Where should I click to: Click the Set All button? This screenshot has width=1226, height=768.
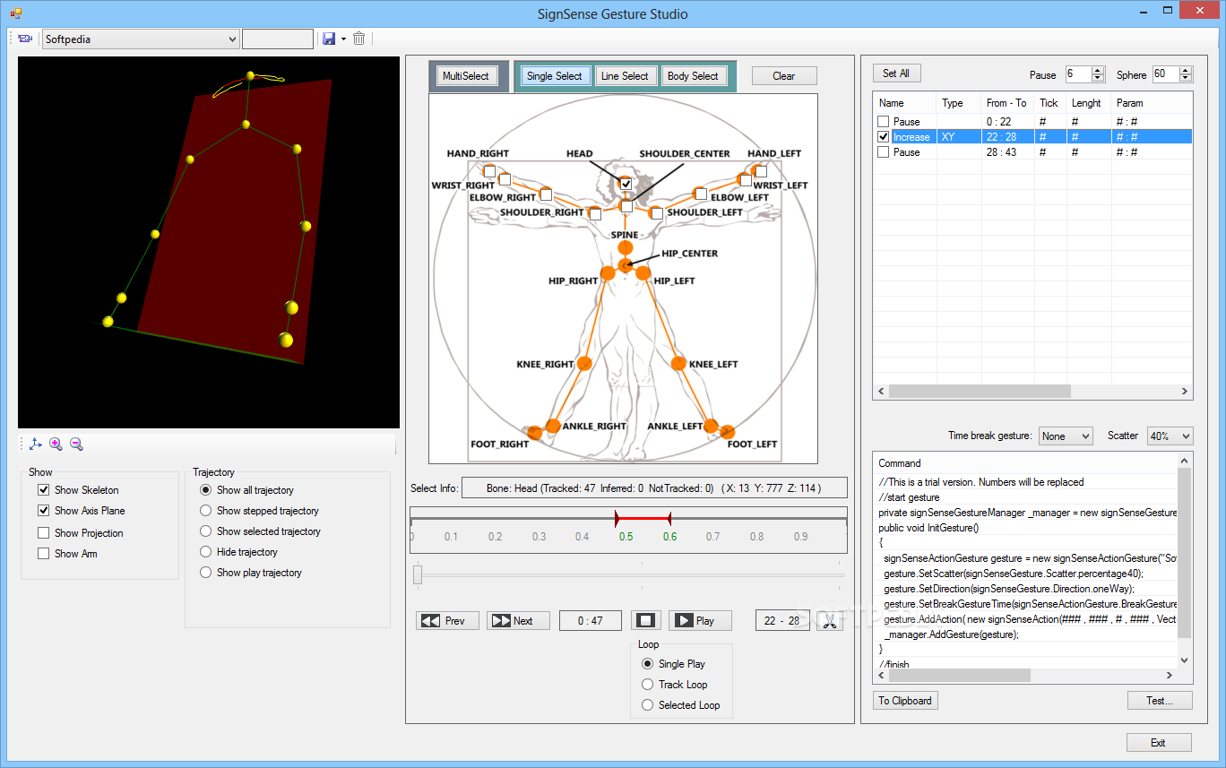[x=896, y=73]
